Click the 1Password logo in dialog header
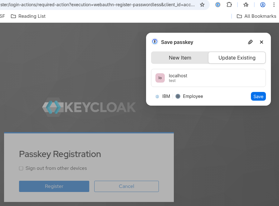This screenshot has width=279, height=206. (155, 41)
